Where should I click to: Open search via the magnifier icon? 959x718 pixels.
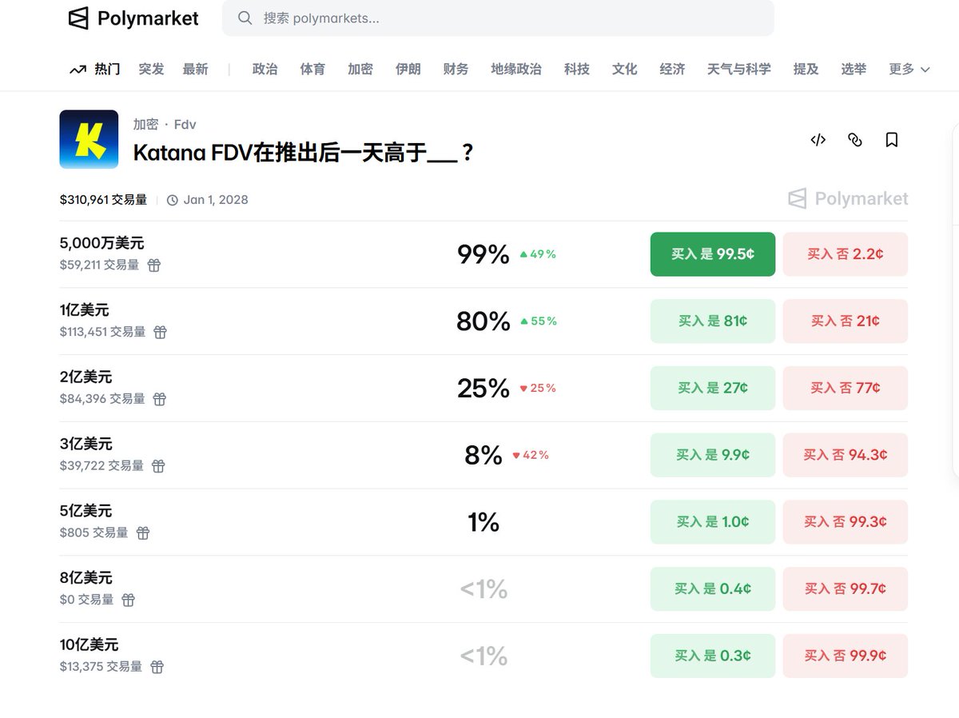click(x=245, y=18)
